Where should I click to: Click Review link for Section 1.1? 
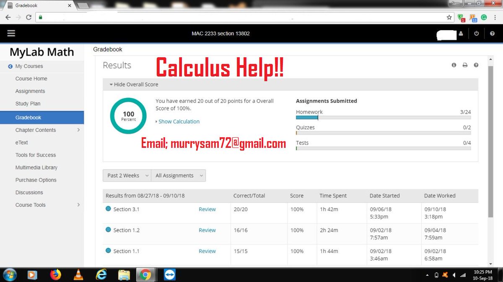[207, 251]
